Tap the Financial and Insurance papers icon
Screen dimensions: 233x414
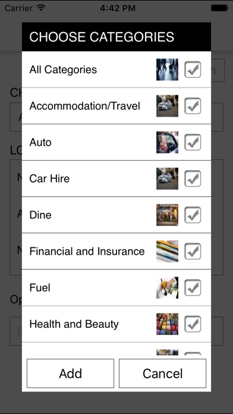(167, 251)
